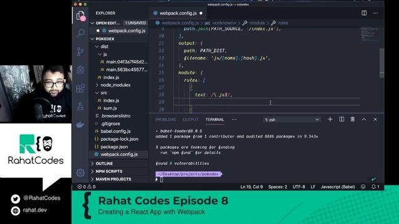Screen dimensions: 399x224
Task: Create a new terminal with plus icon
Action: coord(330,119)
